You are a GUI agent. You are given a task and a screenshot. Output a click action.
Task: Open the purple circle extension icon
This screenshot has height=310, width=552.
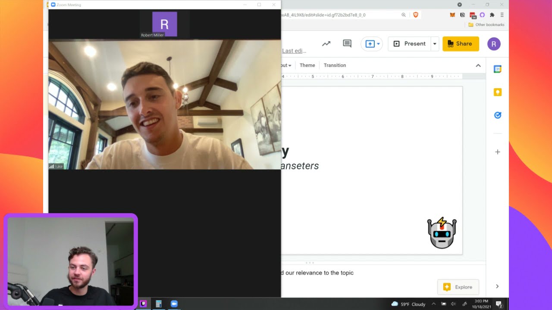(x=482, y=15)
